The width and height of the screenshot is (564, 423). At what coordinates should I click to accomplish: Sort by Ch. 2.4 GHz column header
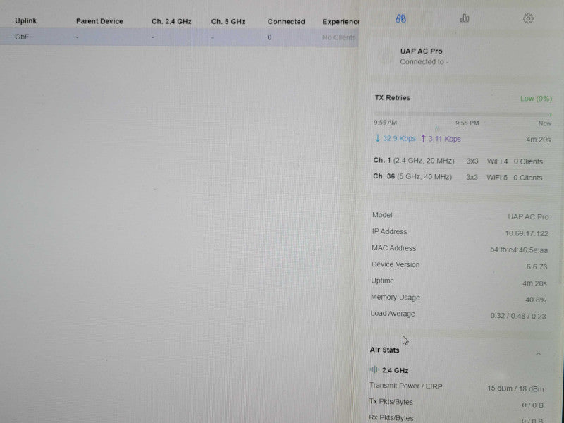click(x=171, y=21)
